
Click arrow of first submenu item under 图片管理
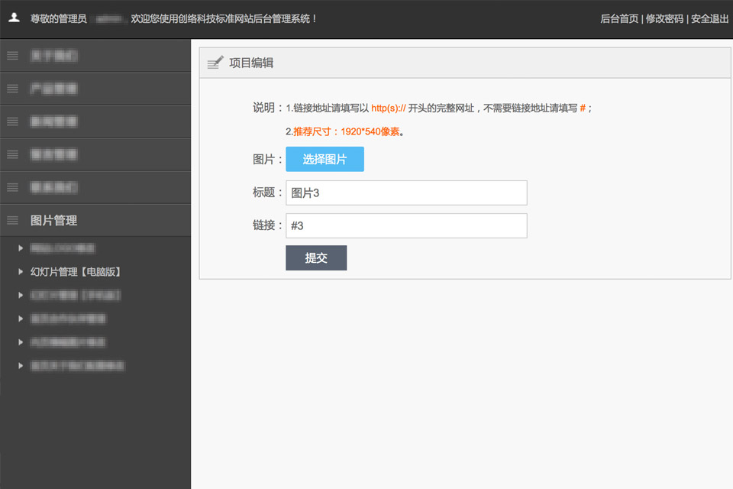coord(21,248)
